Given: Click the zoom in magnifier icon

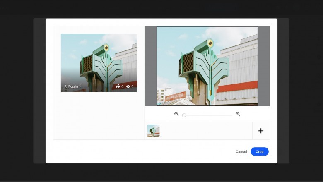Looking at the screenshot, I should (238, 114).
